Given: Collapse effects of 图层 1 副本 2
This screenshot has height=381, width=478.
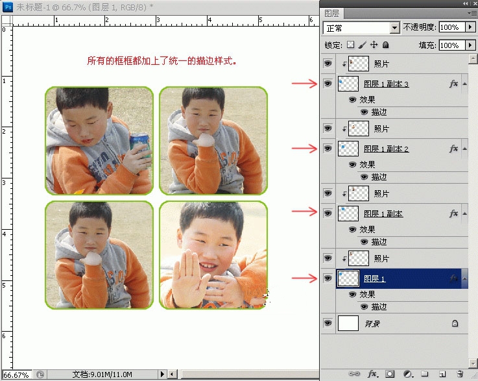Looking at the screenshot, I should [x=464, y=149].
